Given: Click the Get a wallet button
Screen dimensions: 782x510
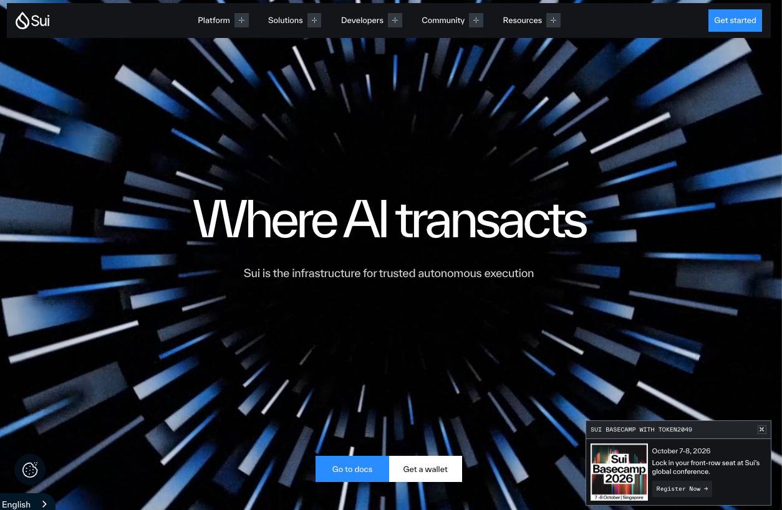Looking at the screenshot, I should pos(425,469).
